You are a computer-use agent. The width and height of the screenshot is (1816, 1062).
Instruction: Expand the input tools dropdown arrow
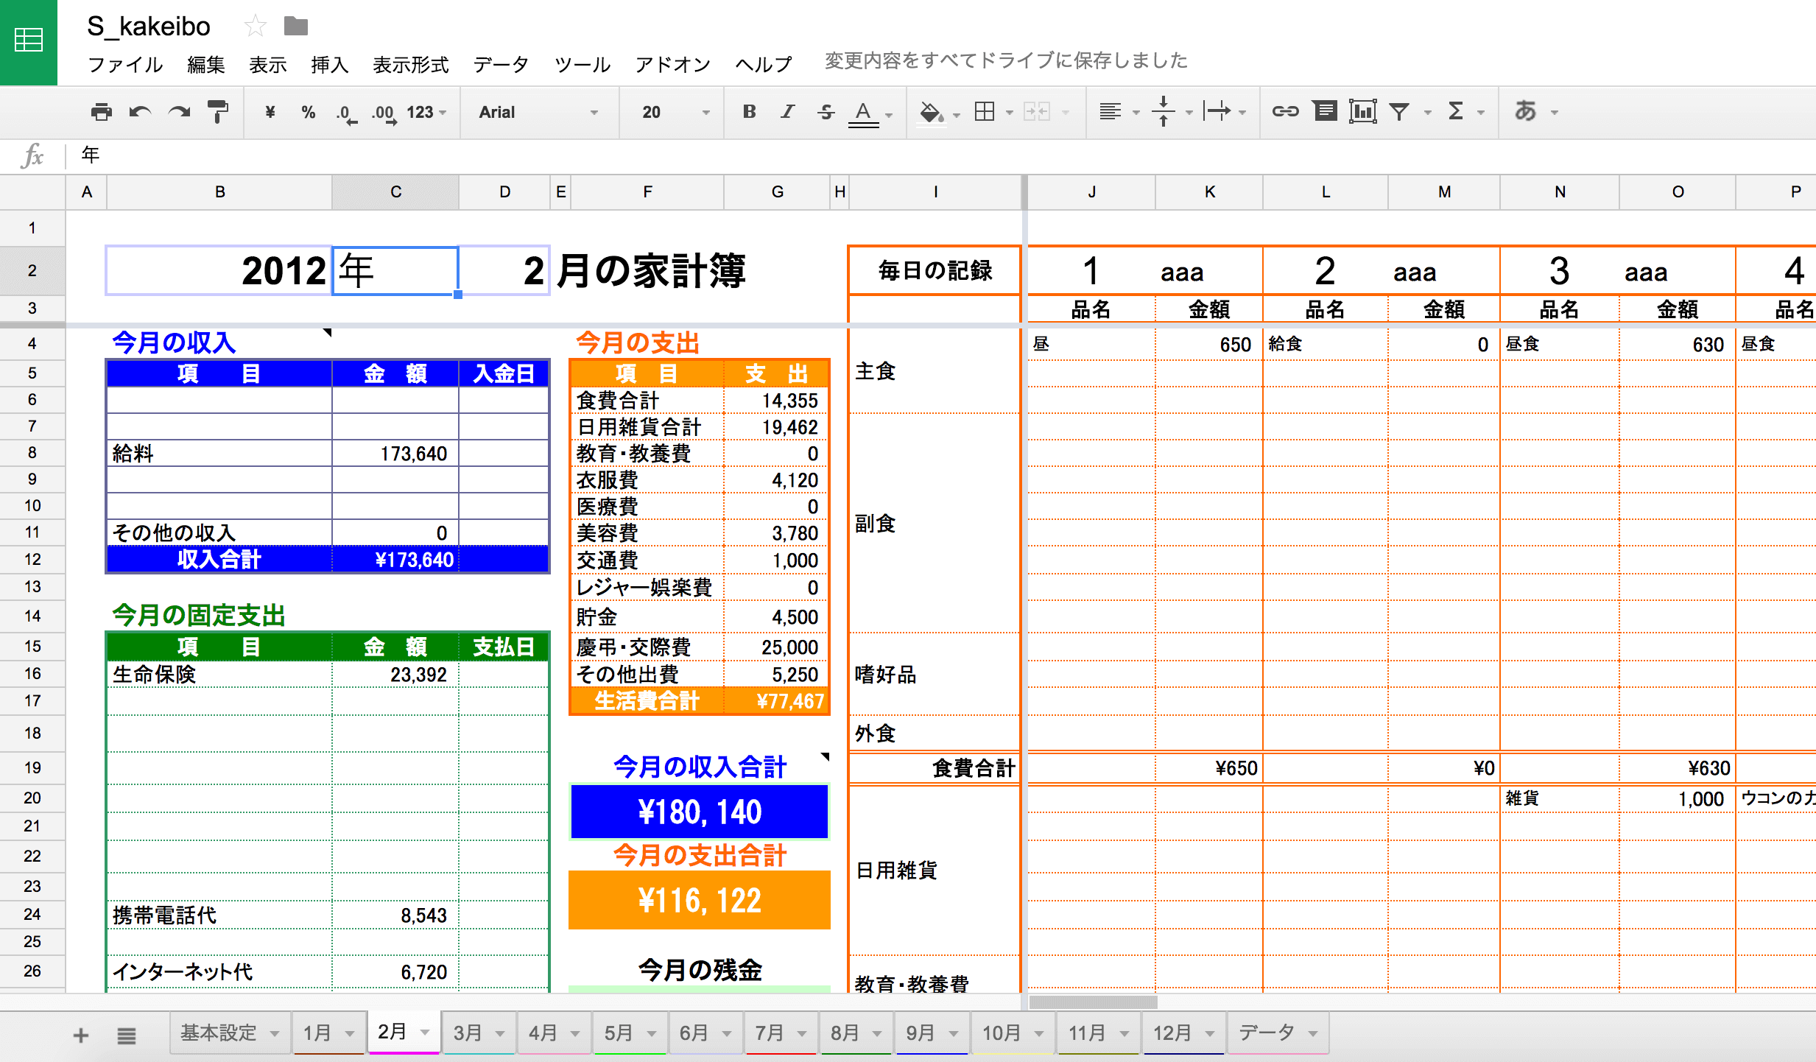pos(1555,113)
